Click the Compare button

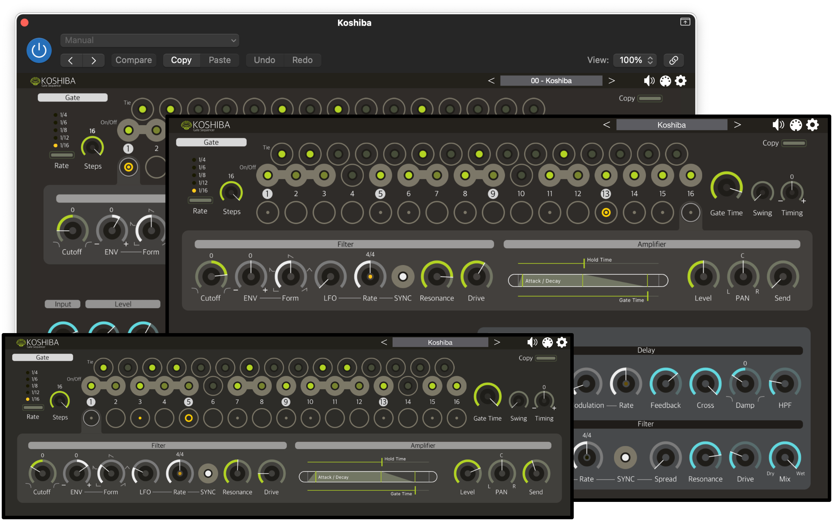134,60
